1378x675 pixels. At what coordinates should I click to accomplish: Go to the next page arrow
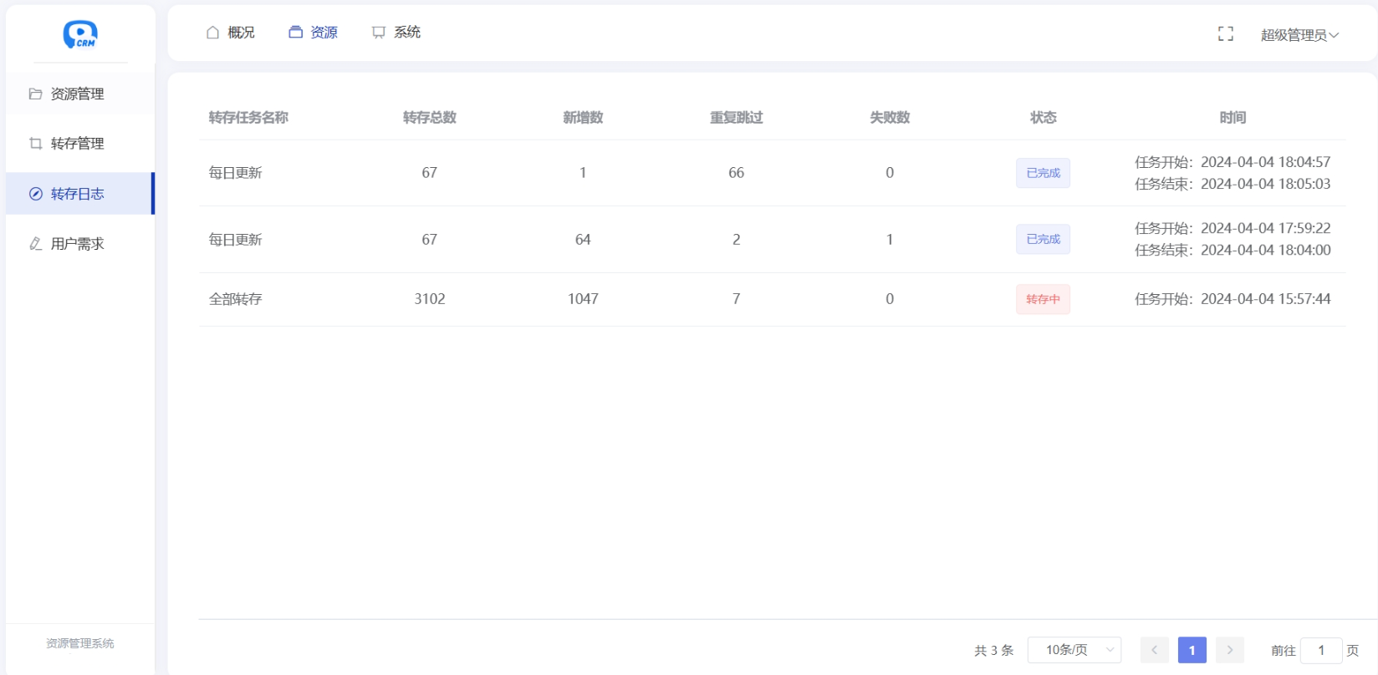coord(1229,650)
